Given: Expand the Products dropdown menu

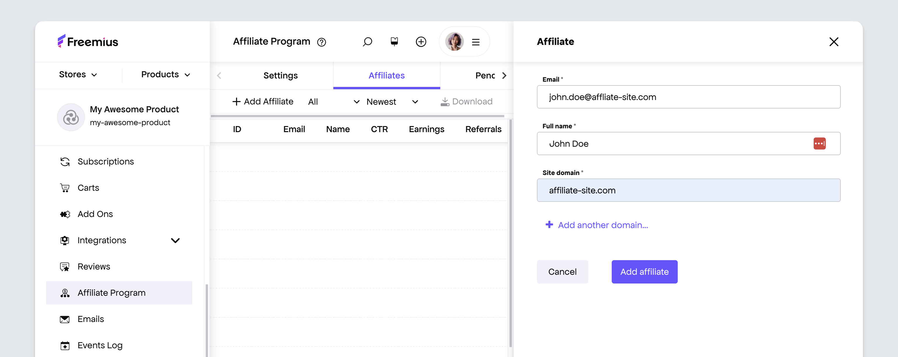Looking at the screenshot, I should 165,74.
